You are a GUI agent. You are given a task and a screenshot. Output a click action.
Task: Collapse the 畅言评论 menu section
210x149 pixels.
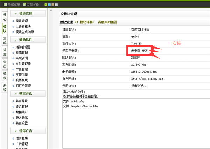pyautogui.click(x=28, y=93)
